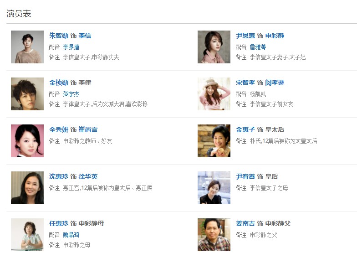Screen dimensions: 357x253
Task: Click 姜南吉's portrait thumbnail
Action: click(214, 235)
